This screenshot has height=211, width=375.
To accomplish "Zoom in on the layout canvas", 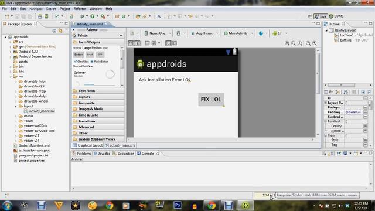I will [x=315, y=43].
